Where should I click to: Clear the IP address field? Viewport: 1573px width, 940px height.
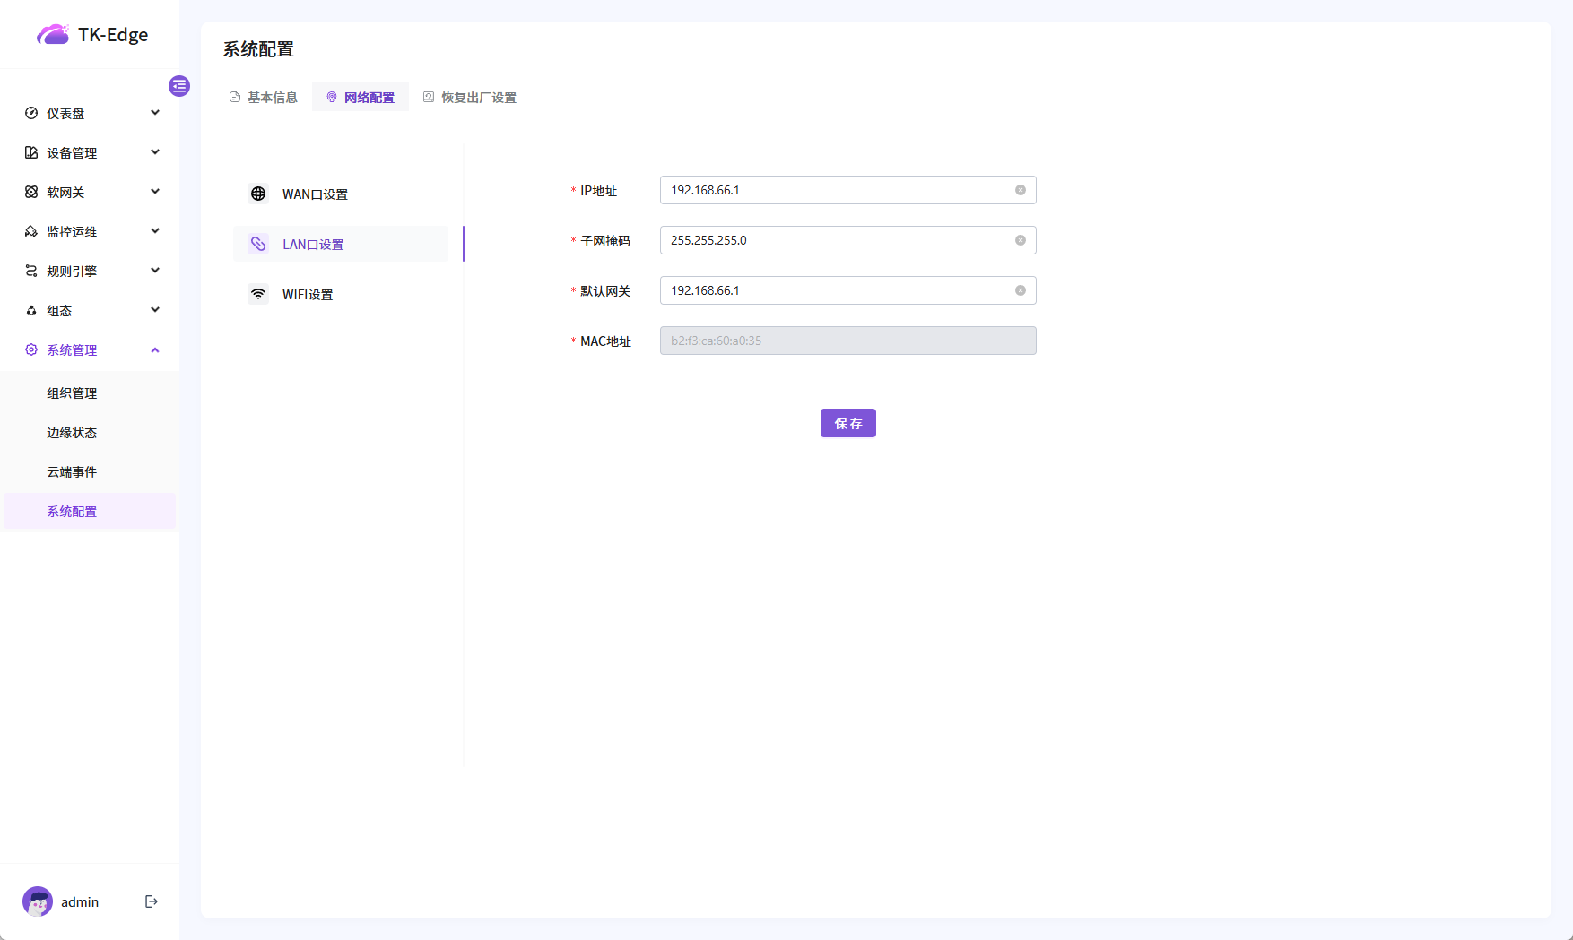(x=1020, y=190)
